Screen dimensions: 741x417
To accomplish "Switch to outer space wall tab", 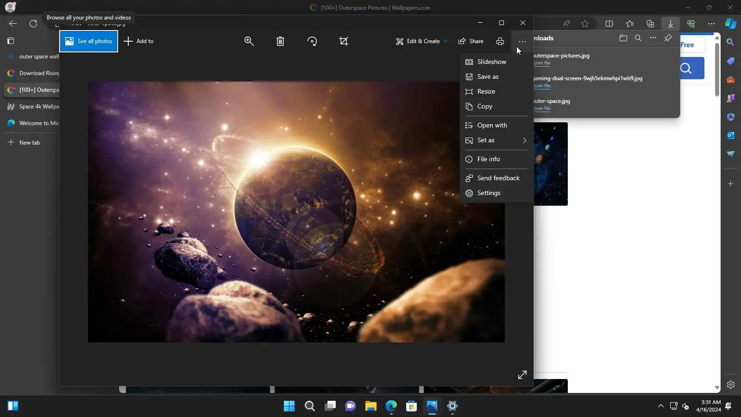I will [31, 57].
